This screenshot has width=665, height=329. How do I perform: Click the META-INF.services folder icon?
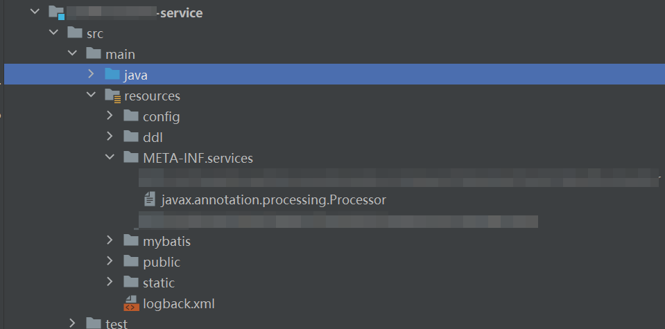pyautogui.click(x=131, y=158)
